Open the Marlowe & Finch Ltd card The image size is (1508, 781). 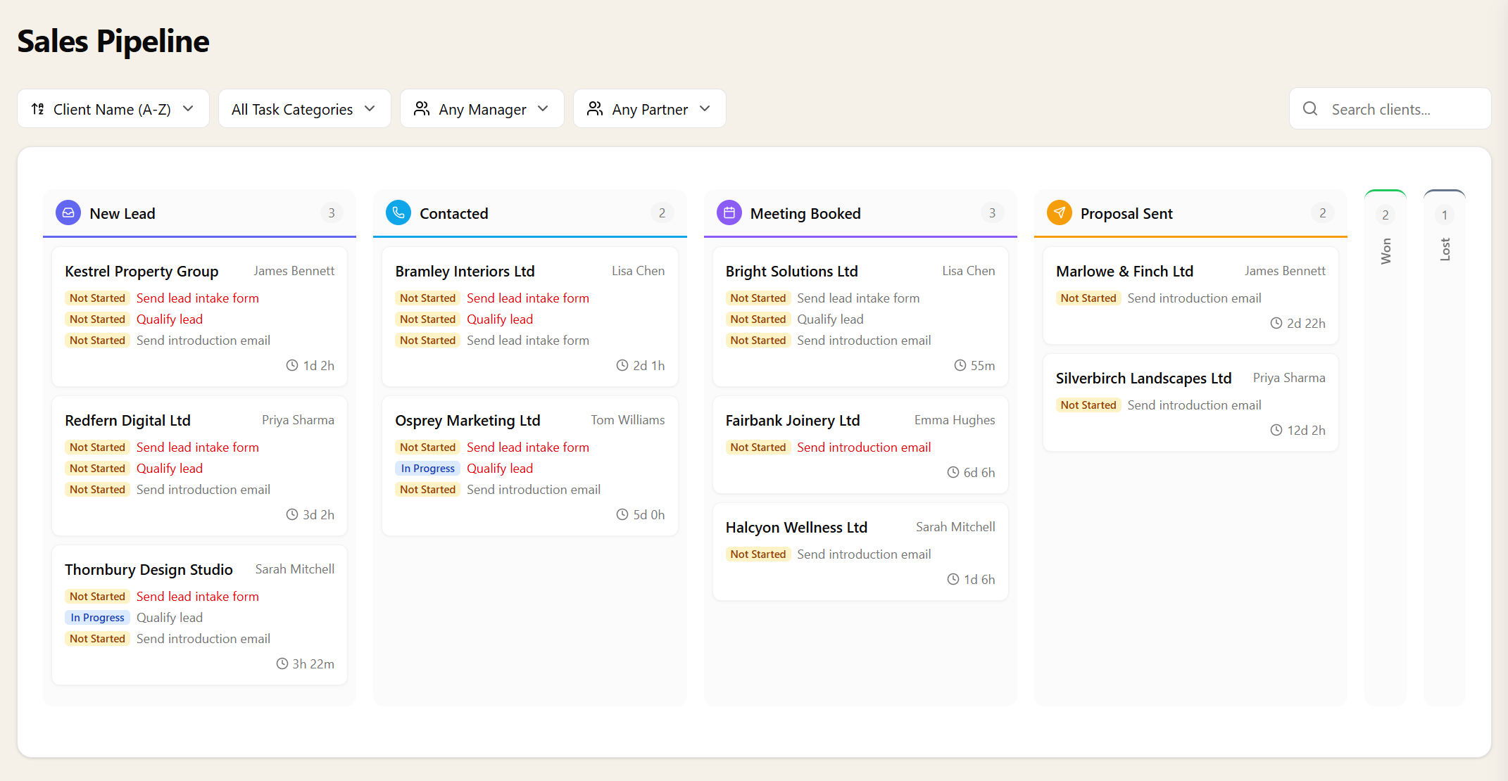coord(1190,296)
